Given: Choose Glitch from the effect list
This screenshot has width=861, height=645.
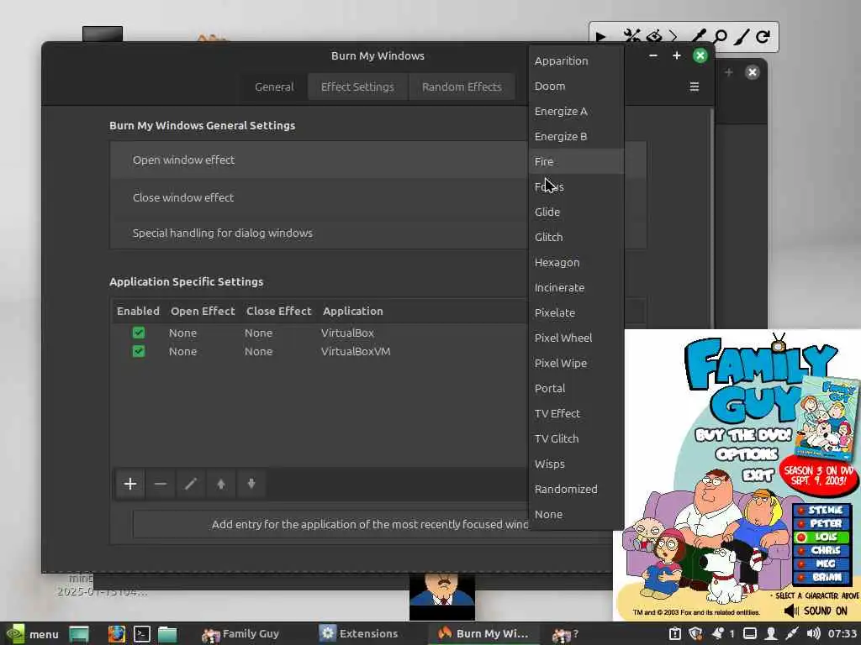Looking at the screenshot, I should click(x=576, y=238).
